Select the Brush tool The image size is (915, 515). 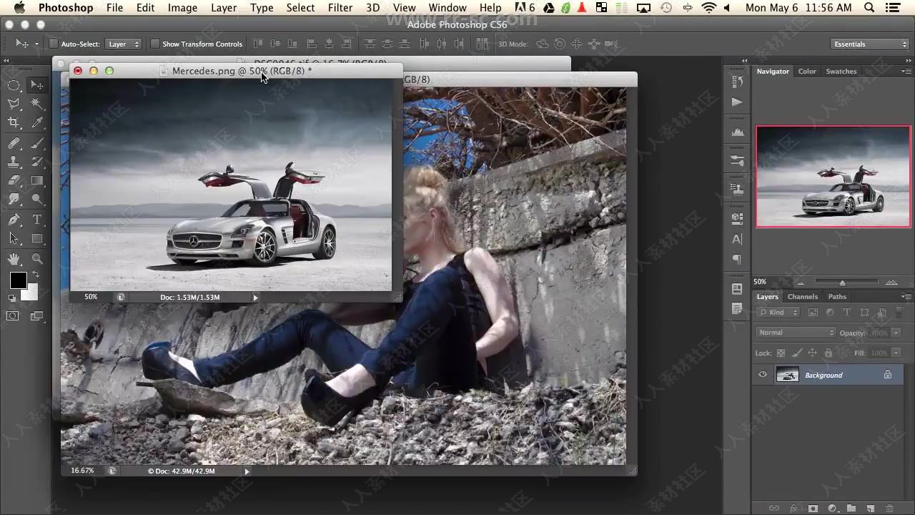coord(37,143)
